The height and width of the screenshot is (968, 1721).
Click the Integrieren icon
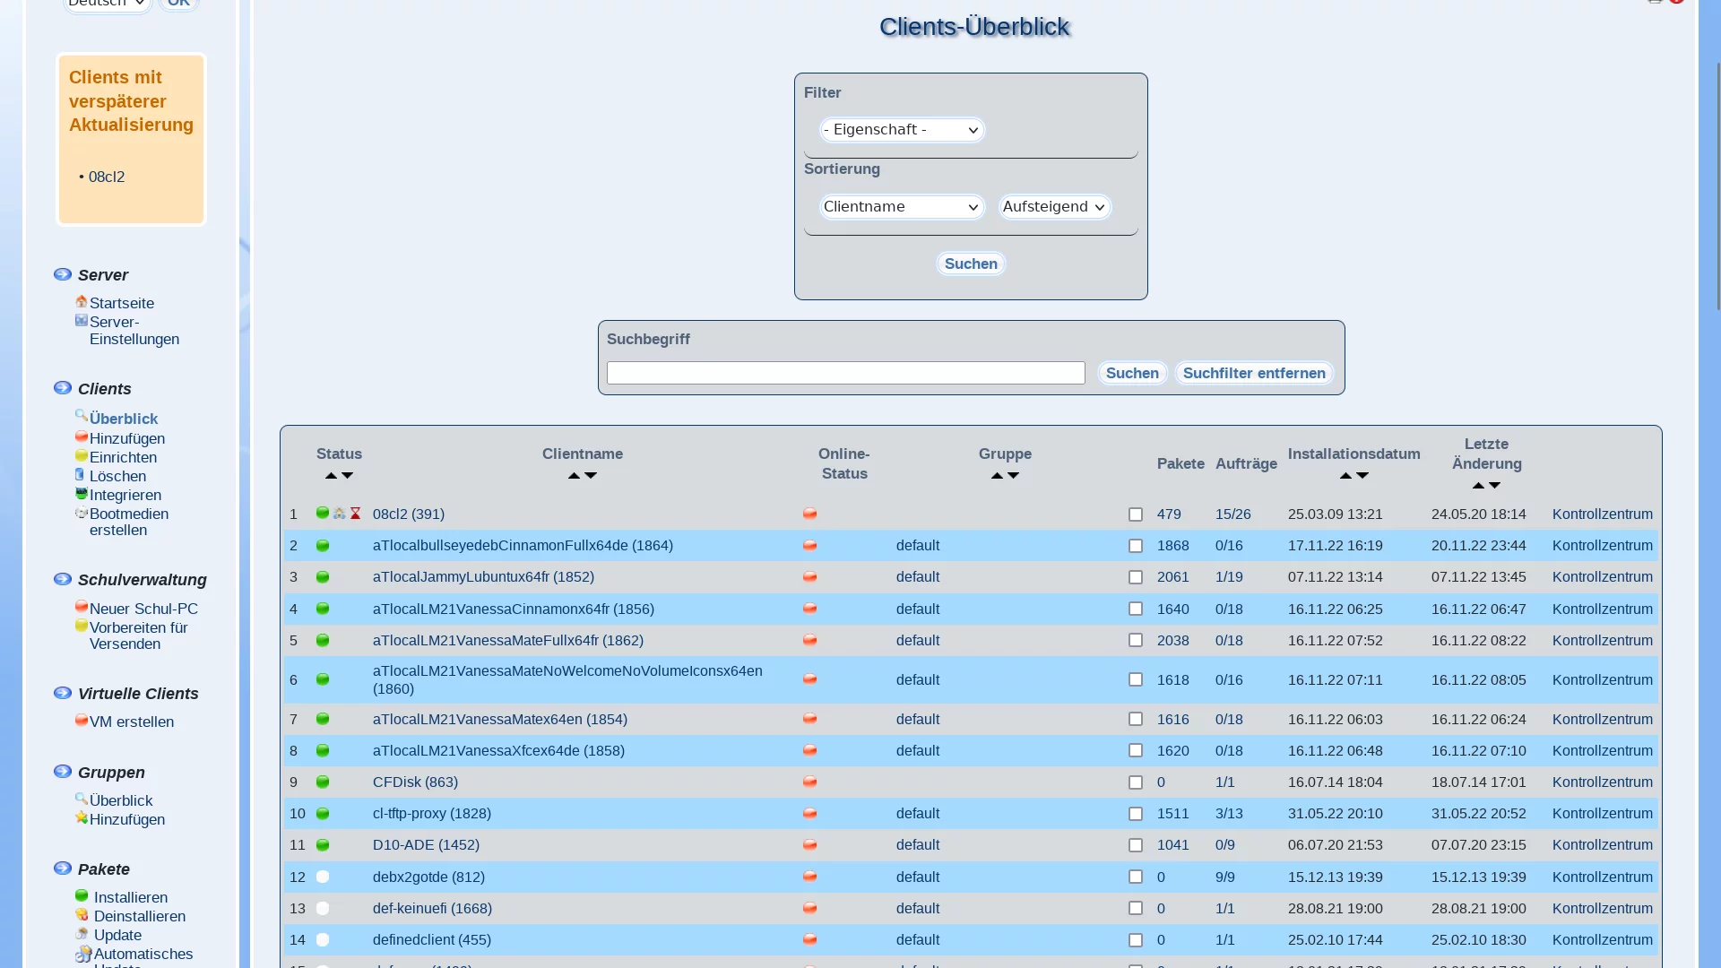click(82, 493)
